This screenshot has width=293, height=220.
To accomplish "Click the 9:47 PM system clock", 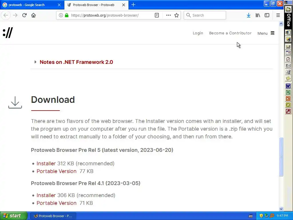I will [282, 216].
